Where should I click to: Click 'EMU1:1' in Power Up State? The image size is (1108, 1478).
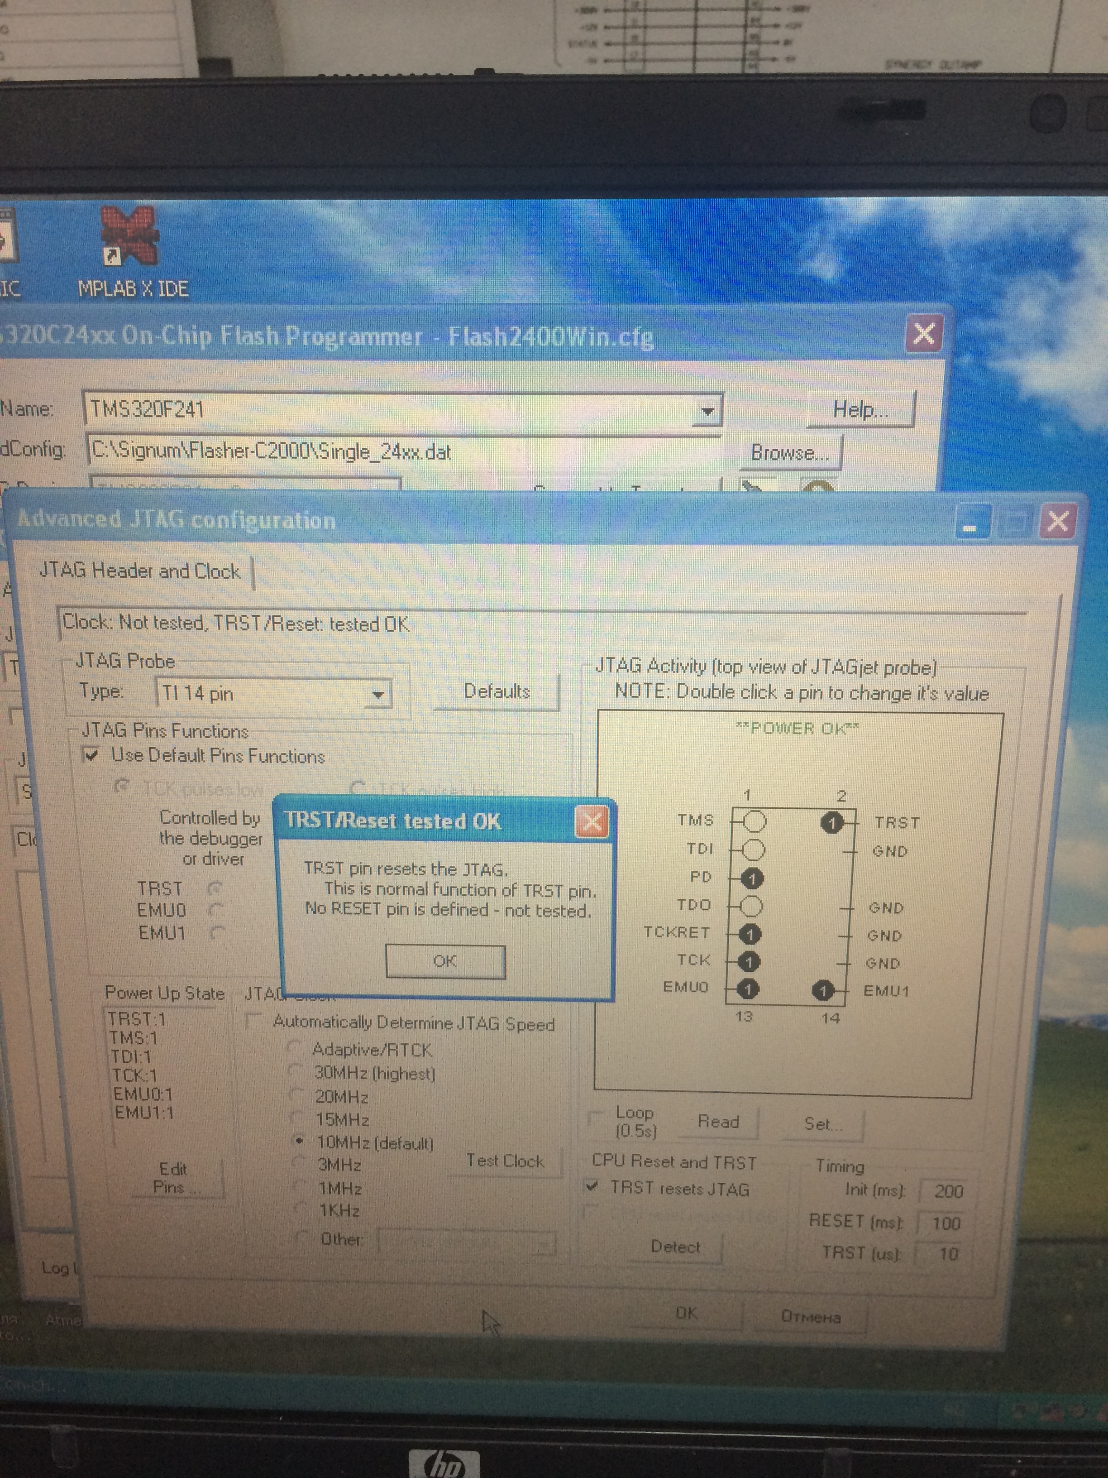point(144,1113)
